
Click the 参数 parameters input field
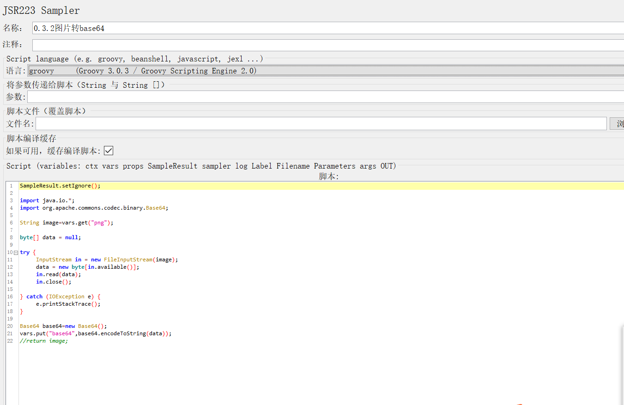(x=326, y=97)
